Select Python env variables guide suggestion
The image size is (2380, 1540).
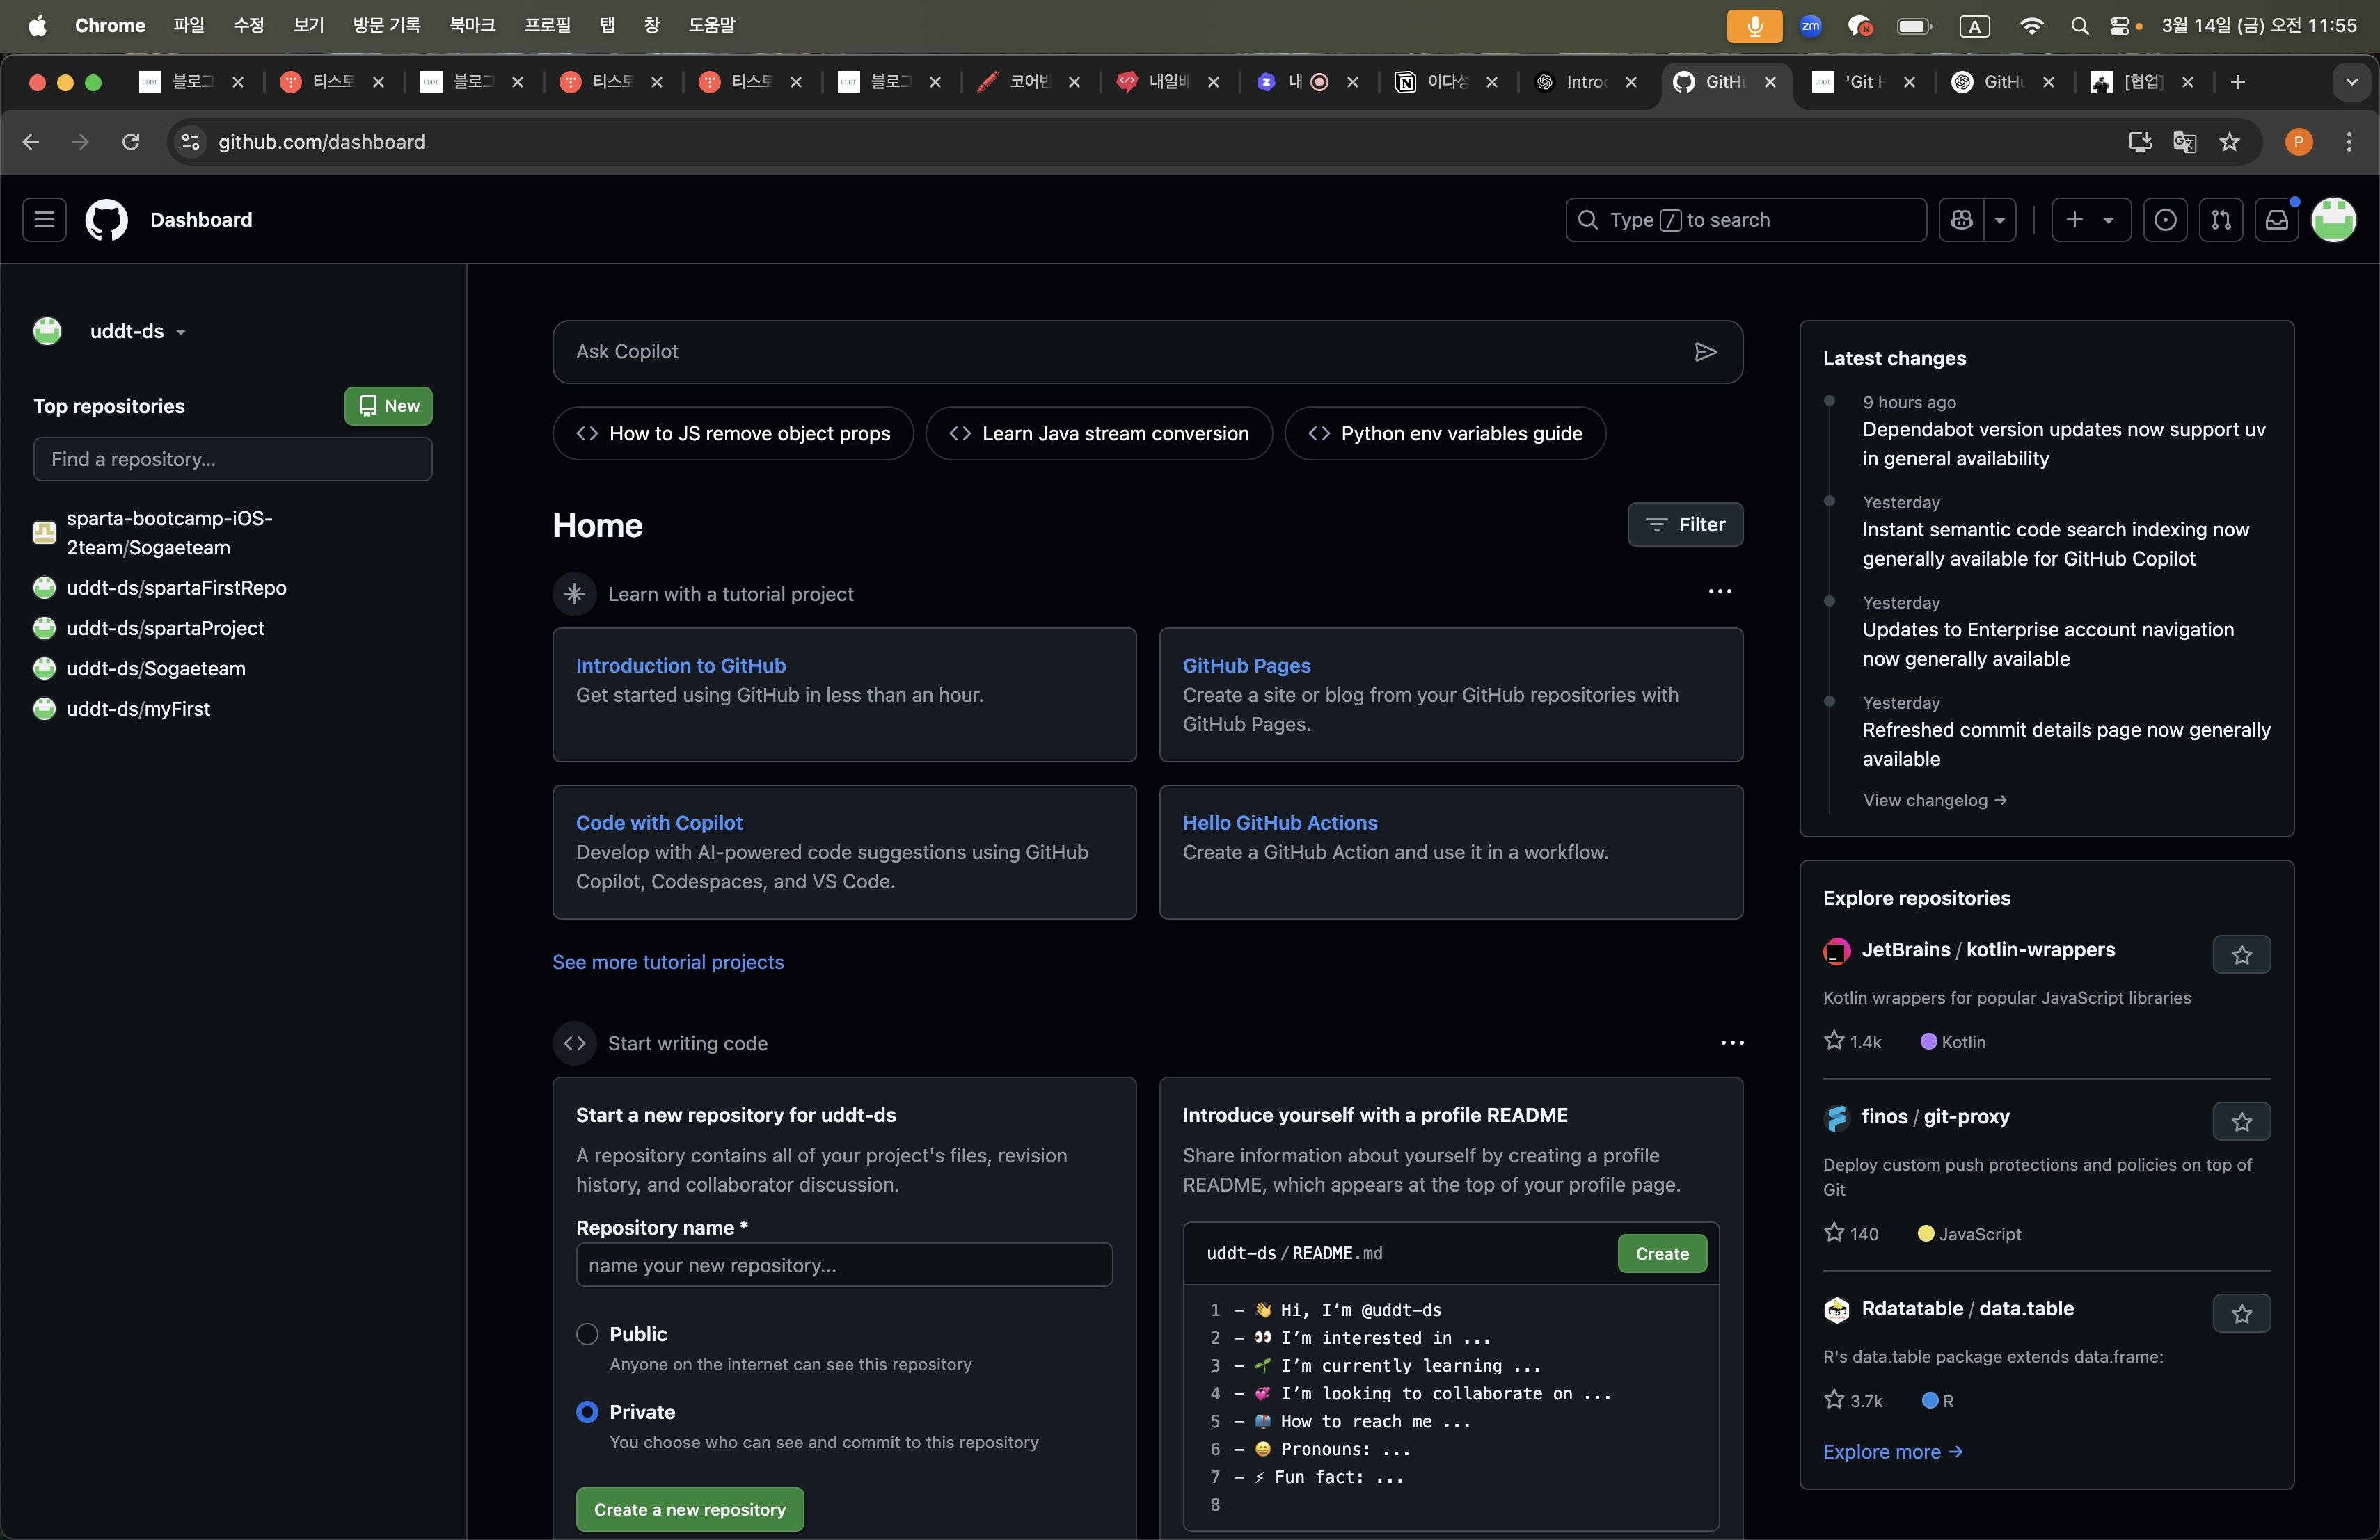(x=1445, y=434)
